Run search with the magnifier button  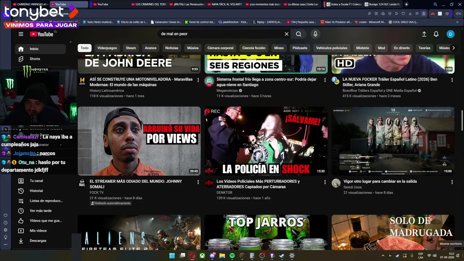point(298,34)
